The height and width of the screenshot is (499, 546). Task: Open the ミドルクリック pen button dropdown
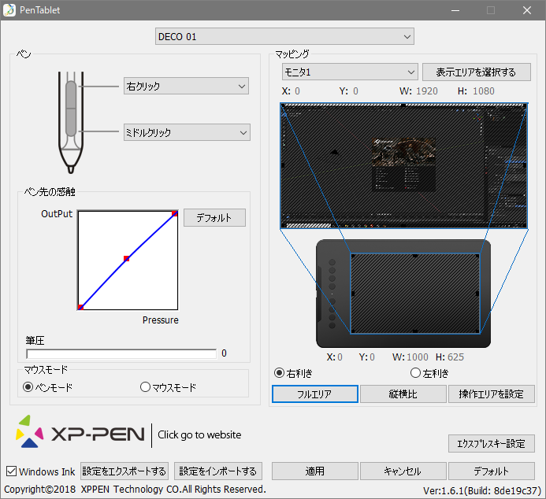tap(187, 132)
